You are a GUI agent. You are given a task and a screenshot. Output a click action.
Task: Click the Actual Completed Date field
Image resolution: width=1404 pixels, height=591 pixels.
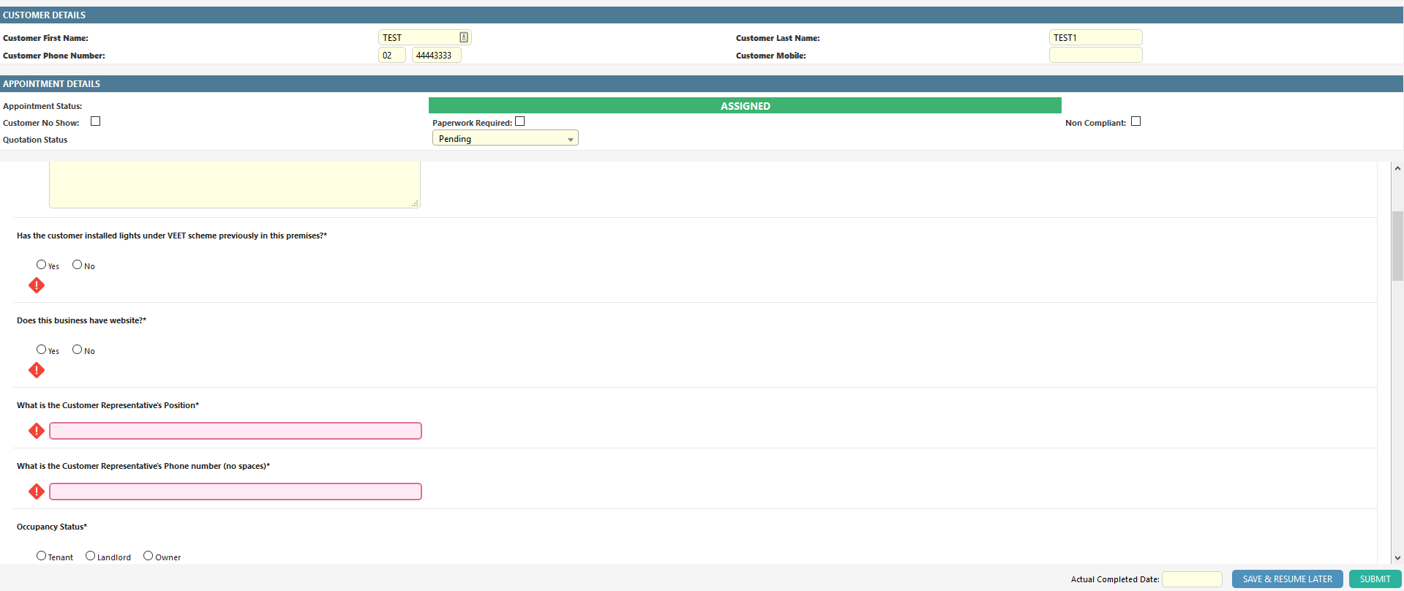tap(1192, 579)
